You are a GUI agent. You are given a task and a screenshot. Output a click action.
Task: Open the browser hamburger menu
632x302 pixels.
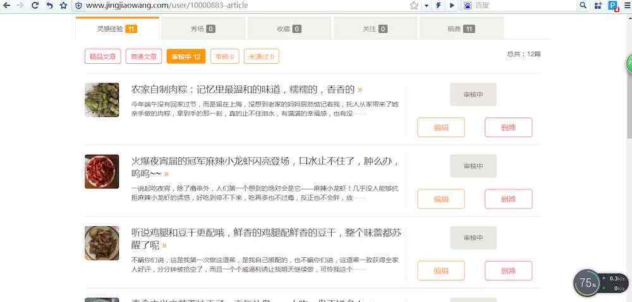click(x=627, y=5)
